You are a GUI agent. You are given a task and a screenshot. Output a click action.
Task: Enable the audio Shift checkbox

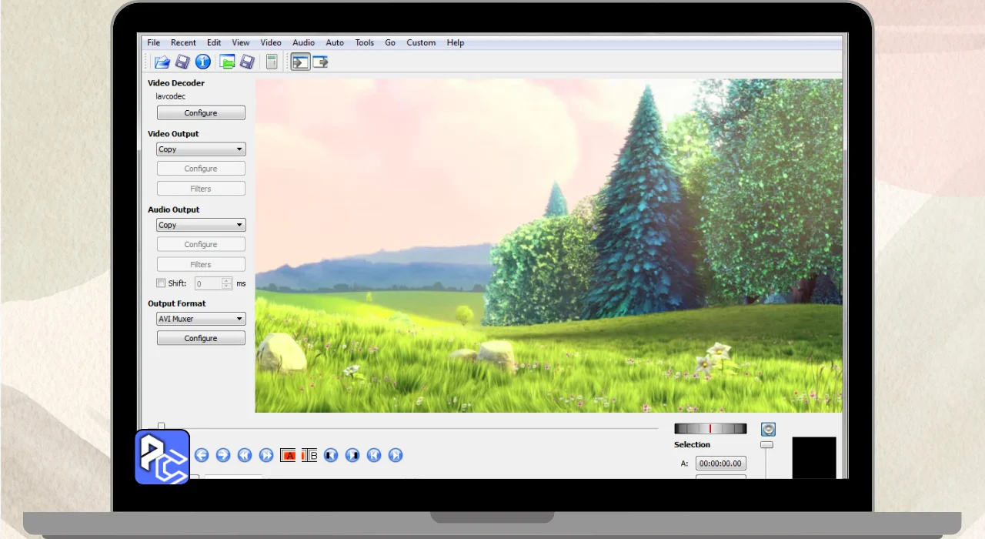(x=161, y=283)
